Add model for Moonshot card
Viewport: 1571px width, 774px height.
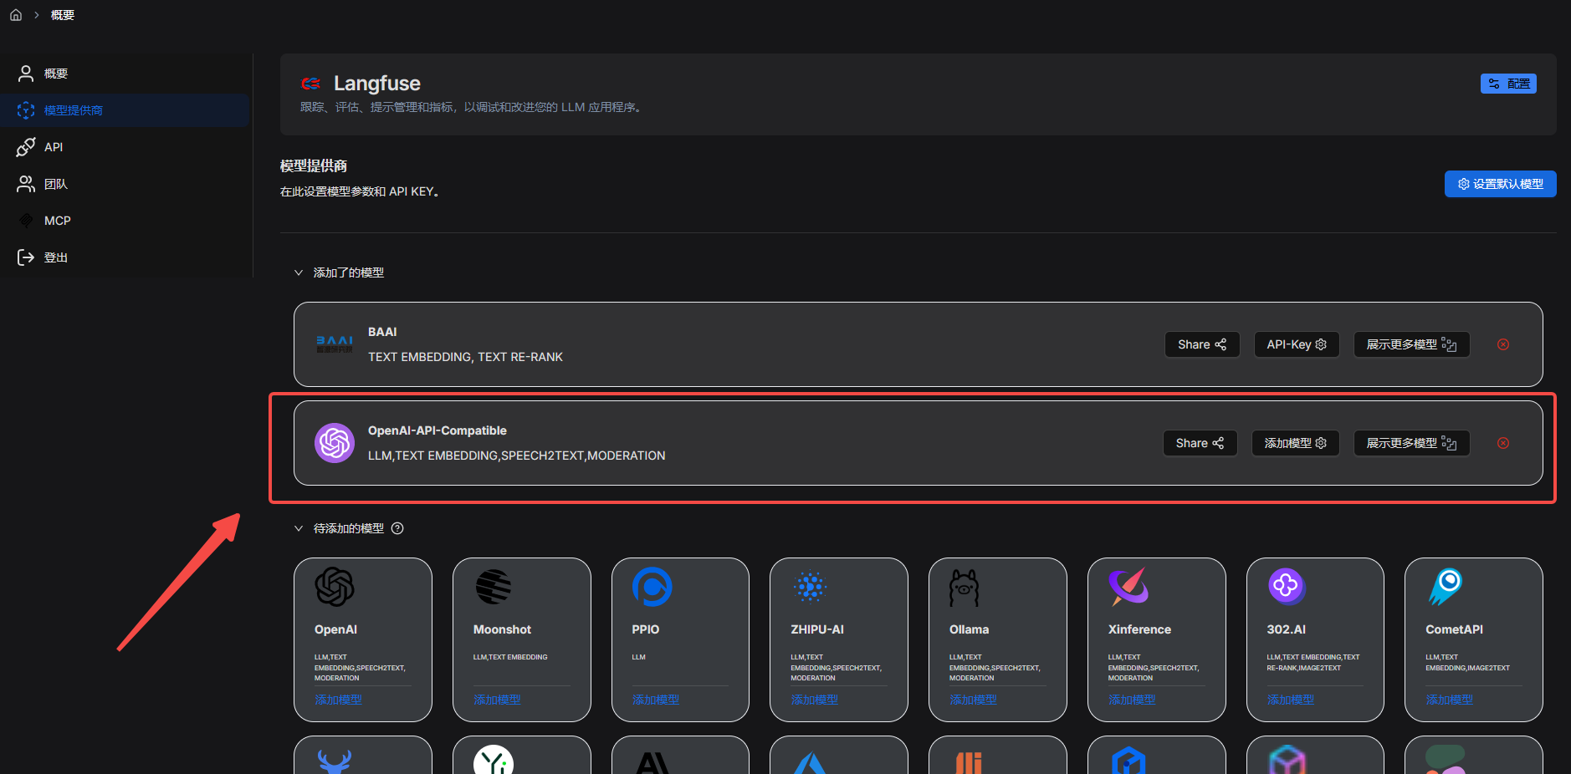497,700
